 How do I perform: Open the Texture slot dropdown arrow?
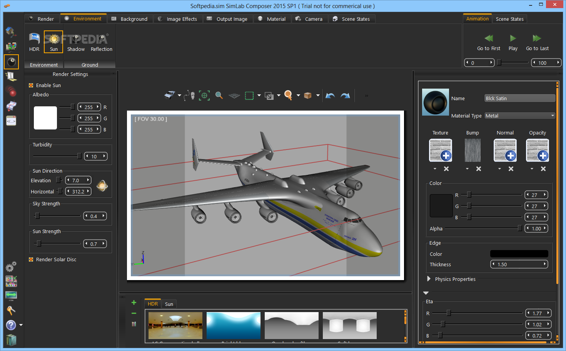(435, 169)
